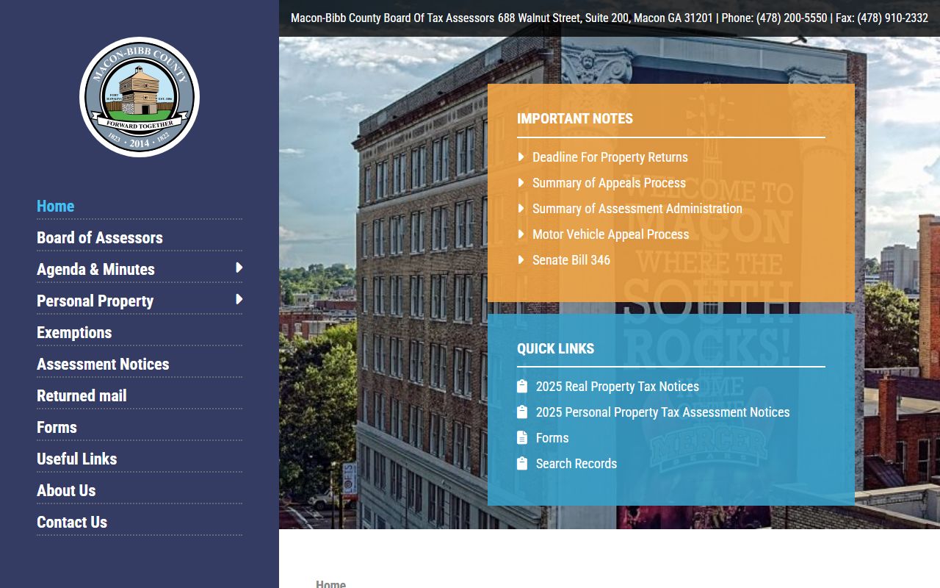Viewport: 940px width, 588px height.
Task: Open 2025 Real Property Tax Notices link
Action: pyautogui.click(x=618, y=387)
